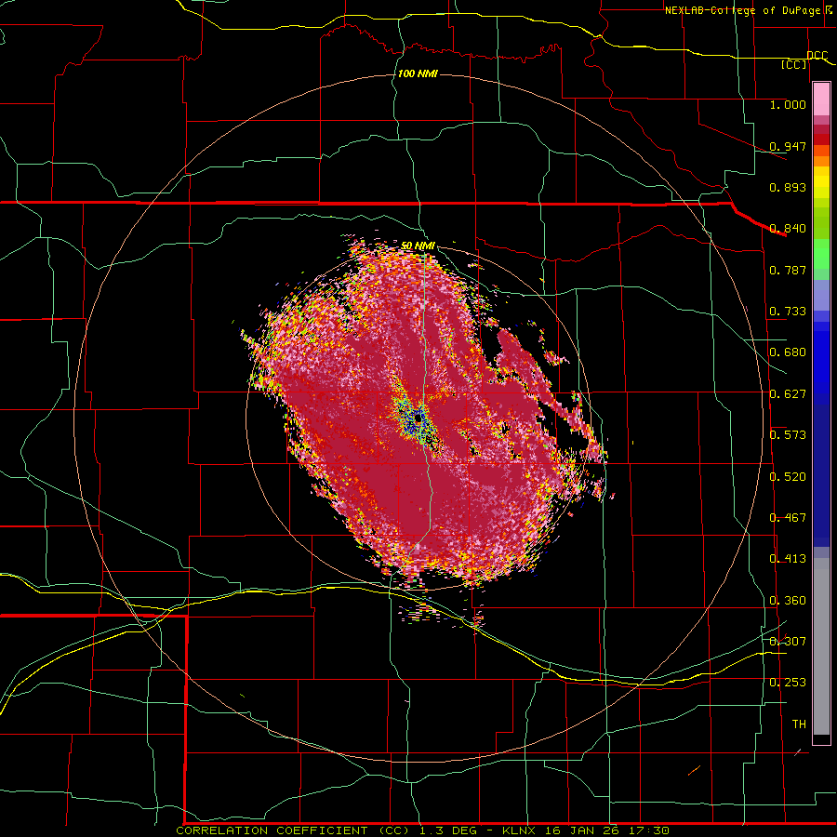Image resolution: width=837 pixels, height=837 pixels.
Task: Pick the gray segment of the color bar
Action: click(821, 646)
